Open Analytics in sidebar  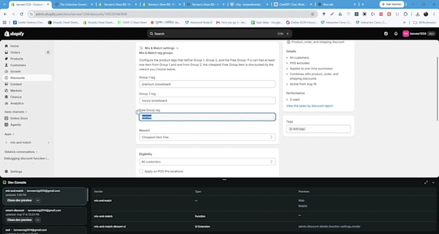coord(17,103)
